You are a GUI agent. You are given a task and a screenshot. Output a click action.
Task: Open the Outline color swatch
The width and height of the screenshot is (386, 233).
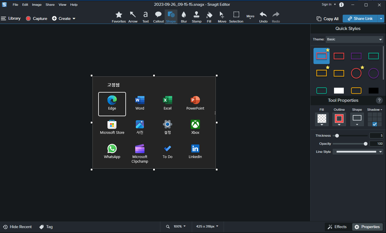[x=339, y=119]
